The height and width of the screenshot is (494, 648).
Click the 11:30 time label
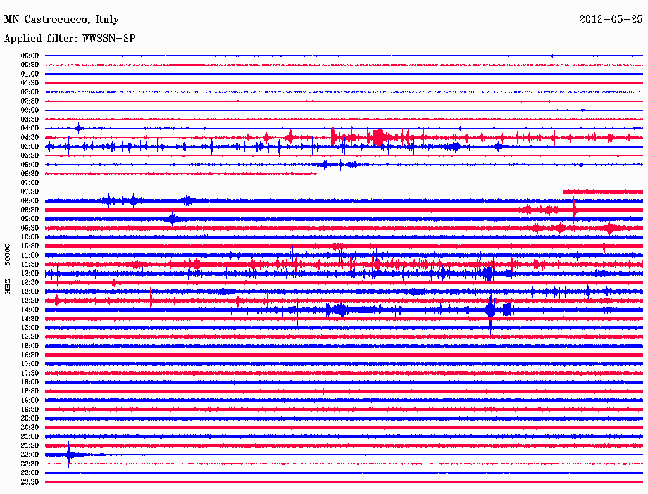[x=30, y=264]
